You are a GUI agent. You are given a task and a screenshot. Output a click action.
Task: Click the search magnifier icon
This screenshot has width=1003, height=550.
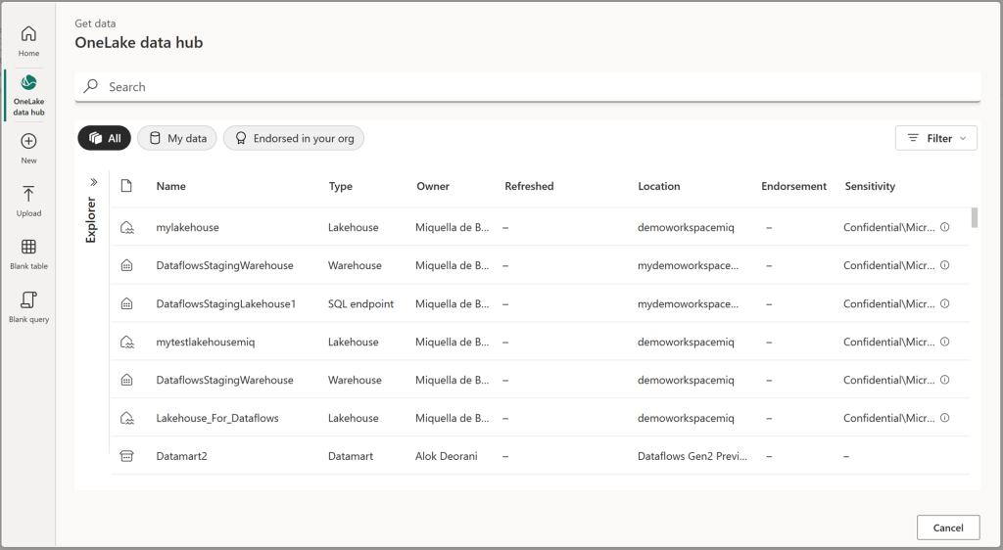pos(91,86)
